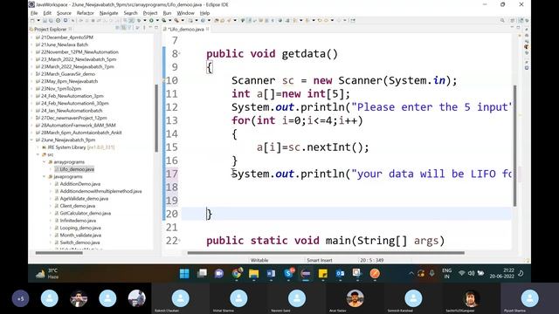
Task: Open the Window menu
Action: tap(186, 13)
